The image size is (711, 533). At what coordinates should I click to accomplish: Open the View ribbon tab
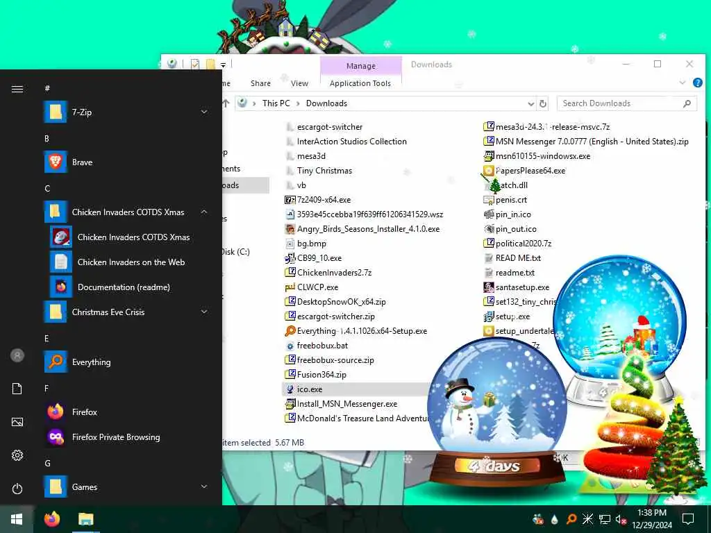299,83
